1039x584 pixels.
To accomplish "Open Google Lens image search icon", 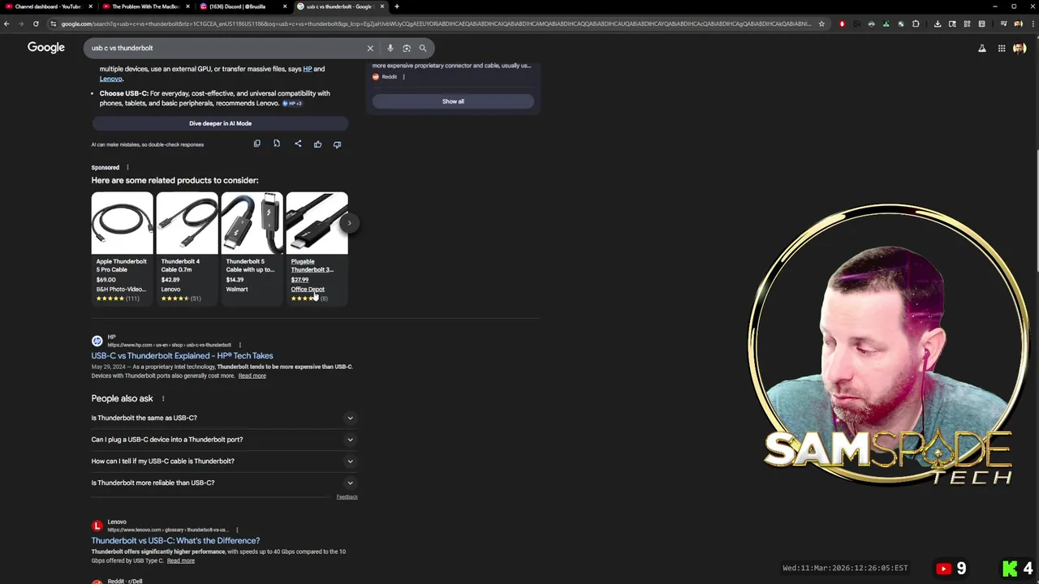I will point(407,48).
